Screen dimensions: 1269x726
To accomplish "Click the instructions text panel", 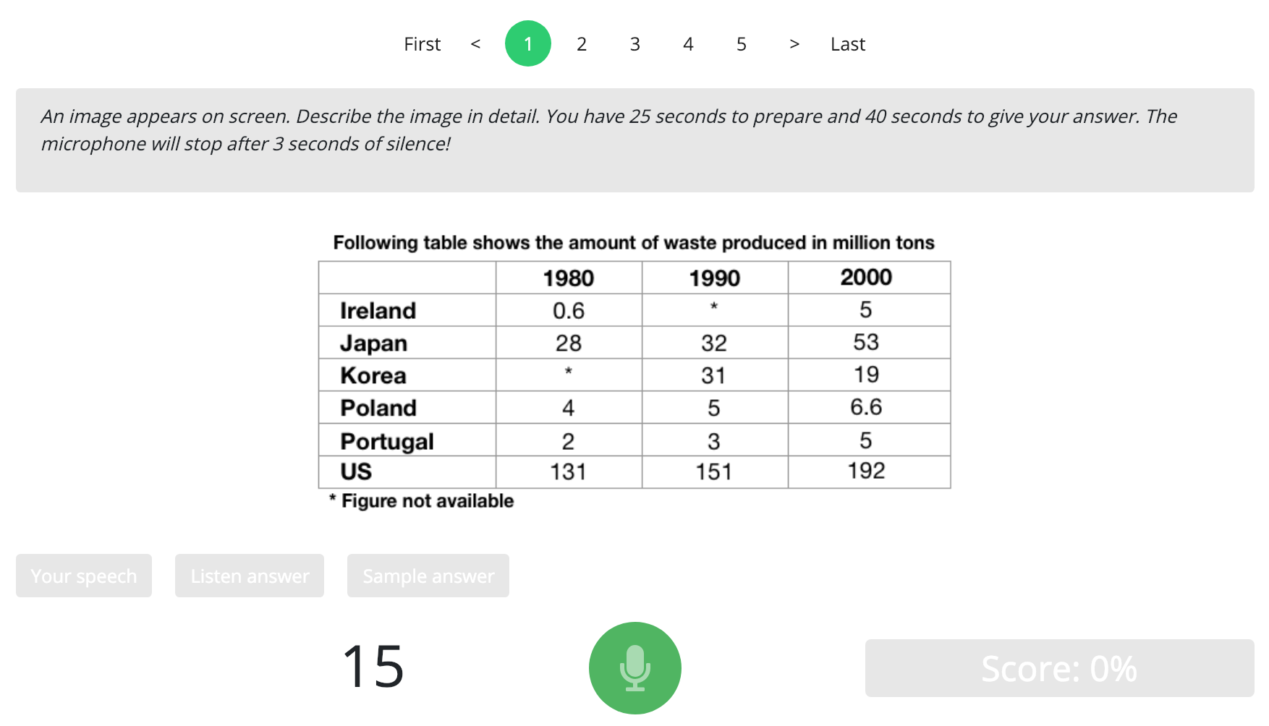I will (x=634, y=140).
